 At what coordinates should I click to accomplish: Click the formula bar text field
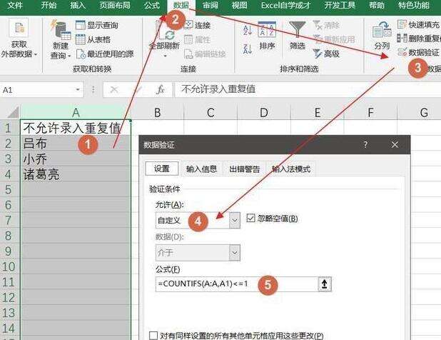click(x=308, y=89)
